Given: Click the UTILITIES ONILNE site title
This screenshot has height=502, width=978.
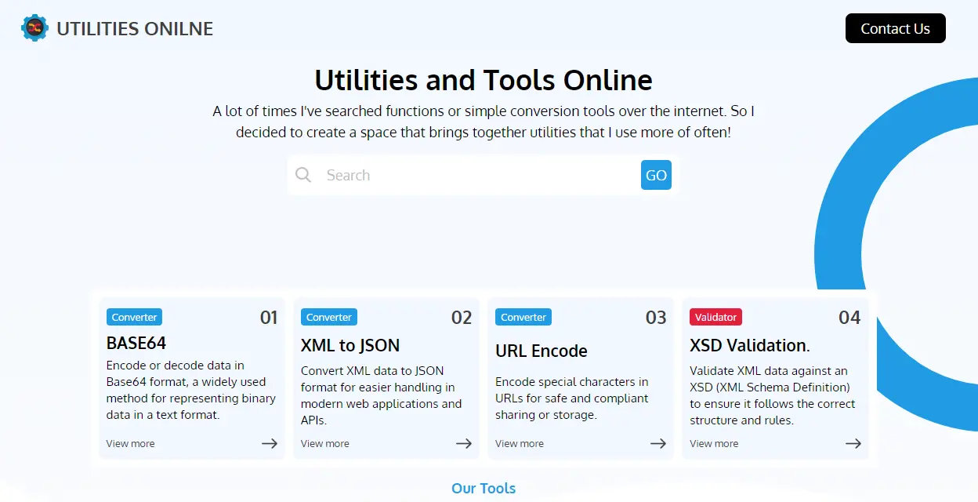Looking at the screenshot, I should [x=135, y=29].
